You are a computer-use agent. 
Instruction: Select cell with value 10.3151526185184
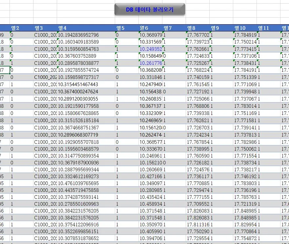coord(86,120)
